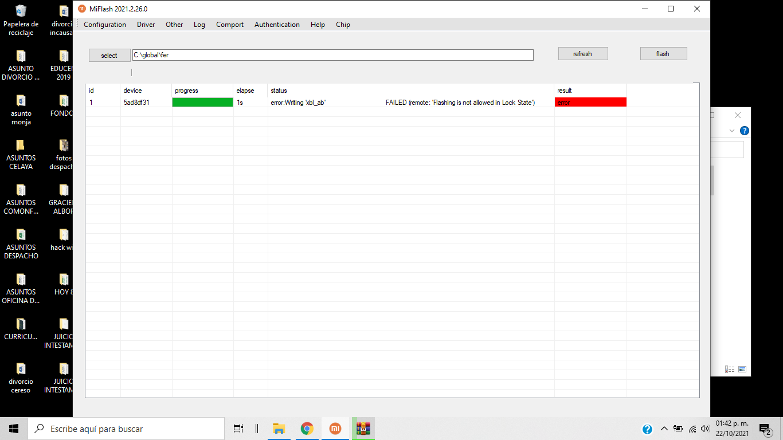The width and height of the screenshot is (783, 440).
Task: Maximize the MiFlash window
Action: (x=671, y=9)
